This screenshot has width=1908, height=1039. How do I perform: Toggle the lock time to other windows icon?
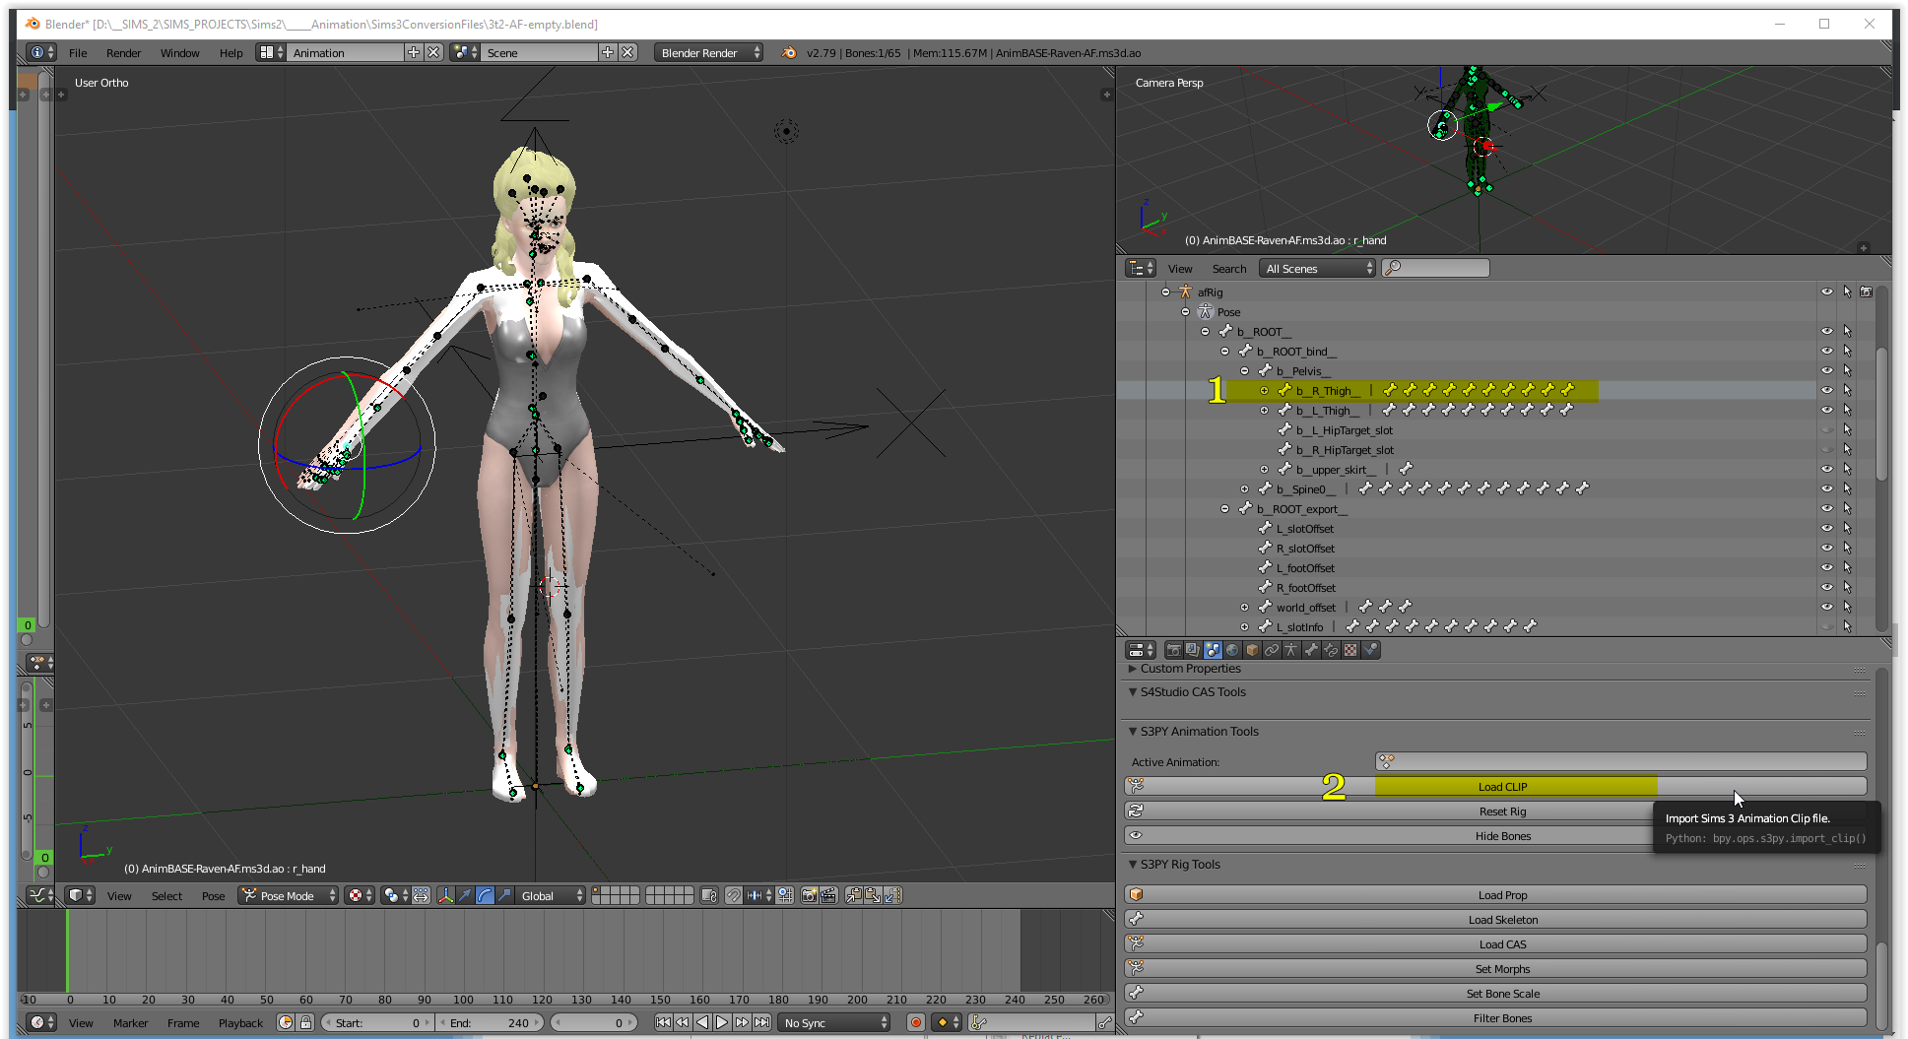[x=305, y=1023]
